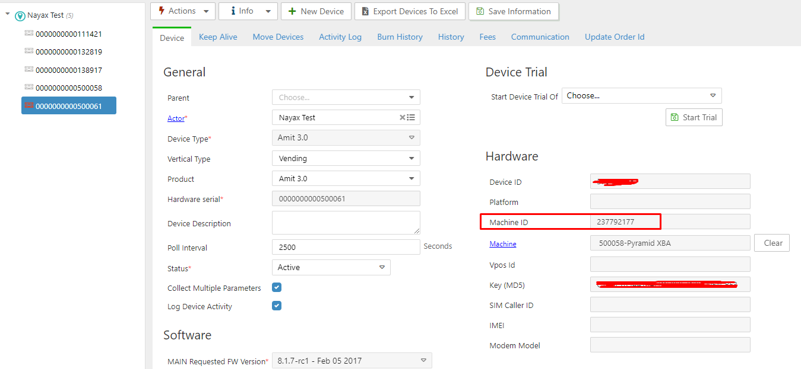801x369 pixels.
Task: Click the Vpos Id field
Action: coord(670,264)
